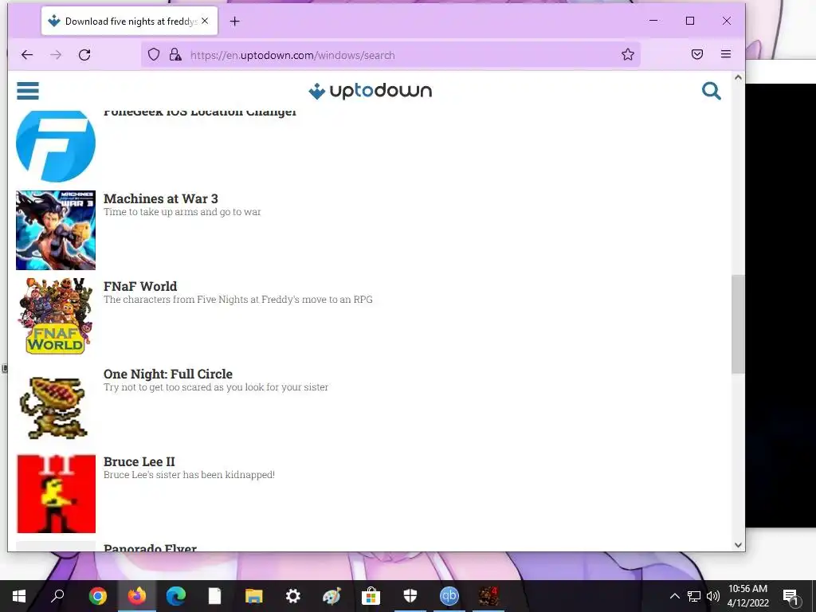Open the Uptodown hamburger menu
The image size is (816, 612).
click(x=28, y=91)
